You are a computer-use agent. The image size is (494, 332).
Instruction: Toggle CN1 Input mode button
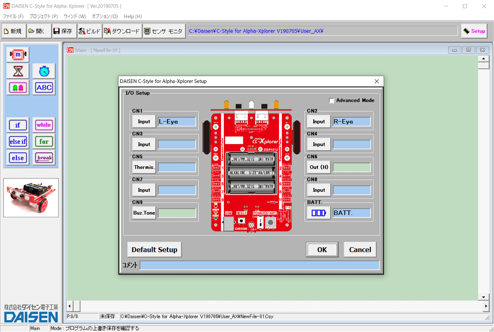point(144,122)
